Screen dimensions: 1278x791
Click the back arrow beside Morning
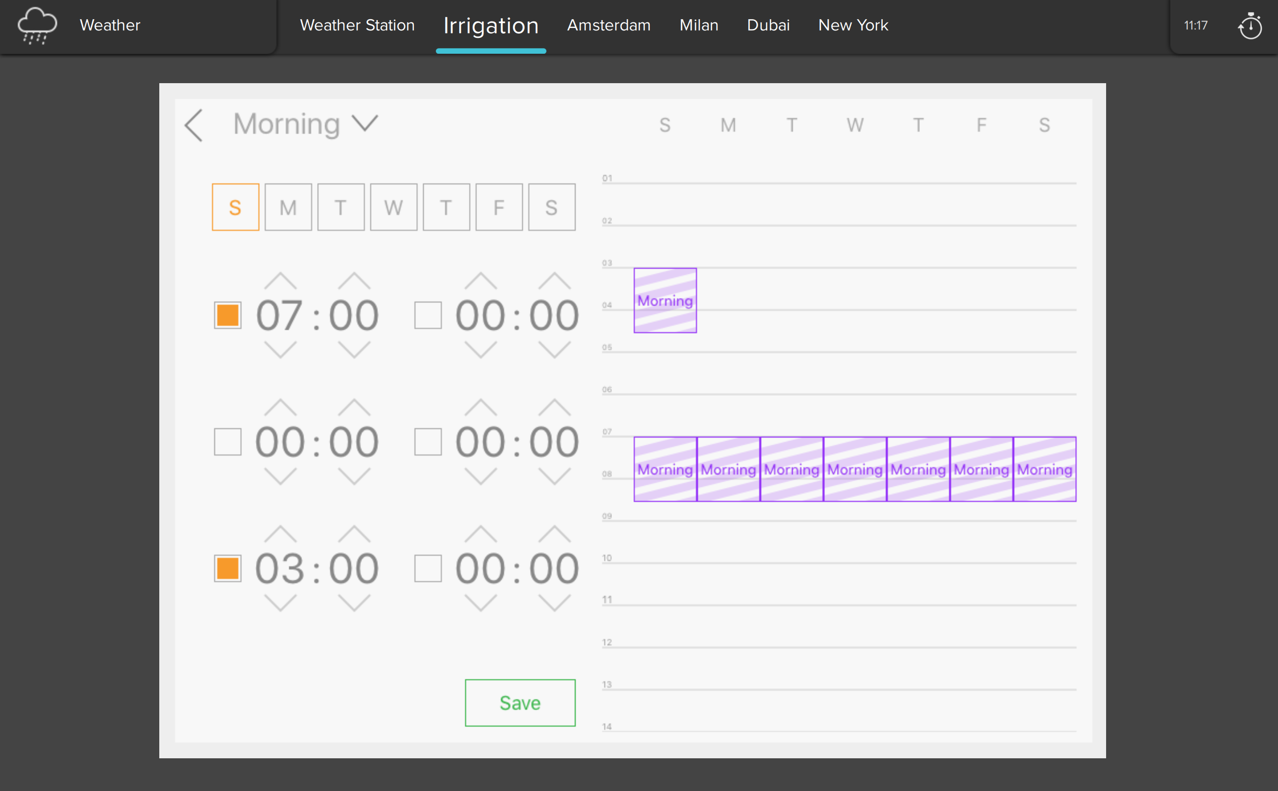(x=193, y=126)
